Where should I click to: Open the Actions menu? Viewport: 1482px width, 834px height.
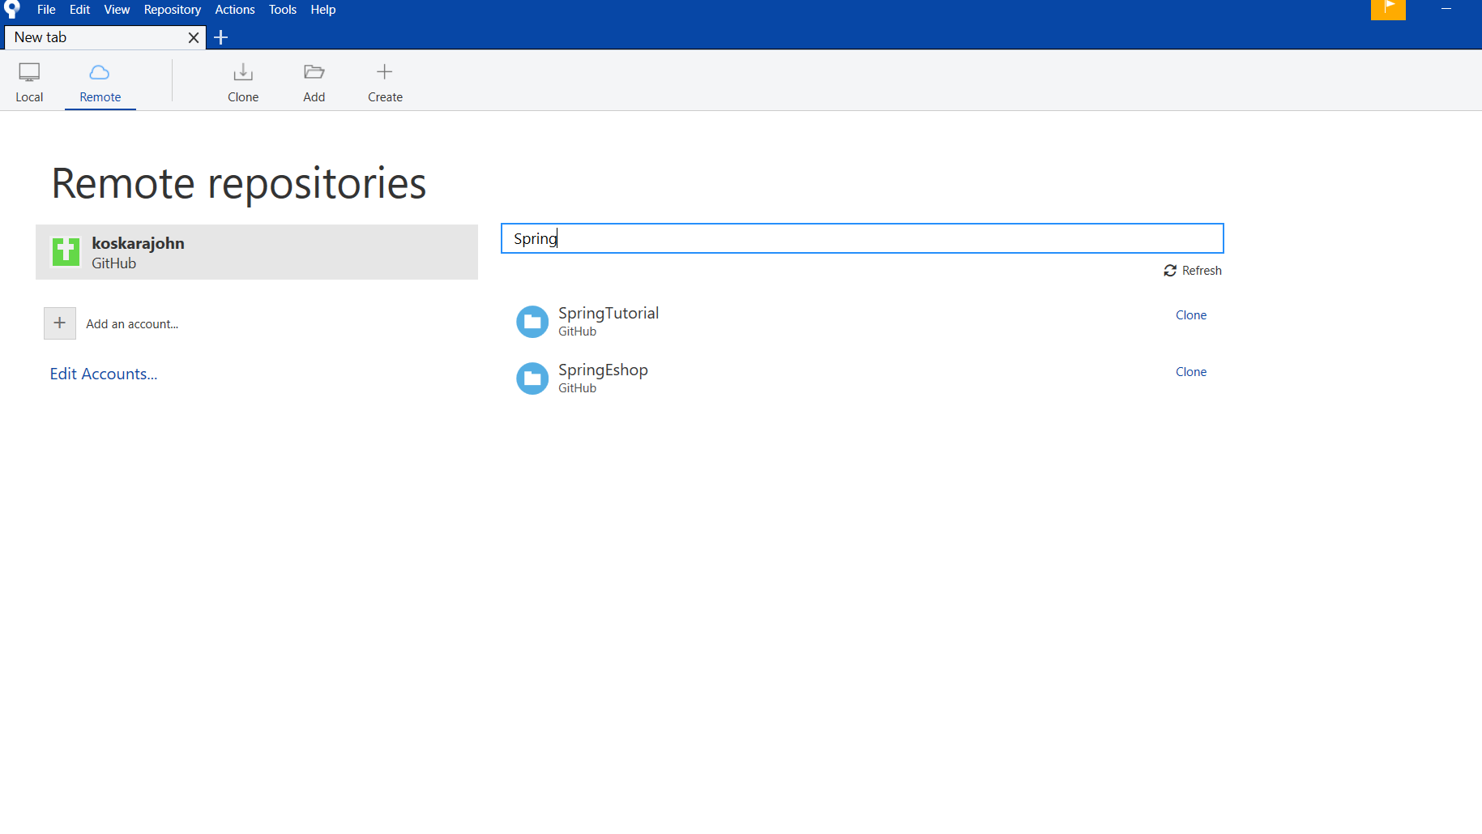tap(235, 10)
